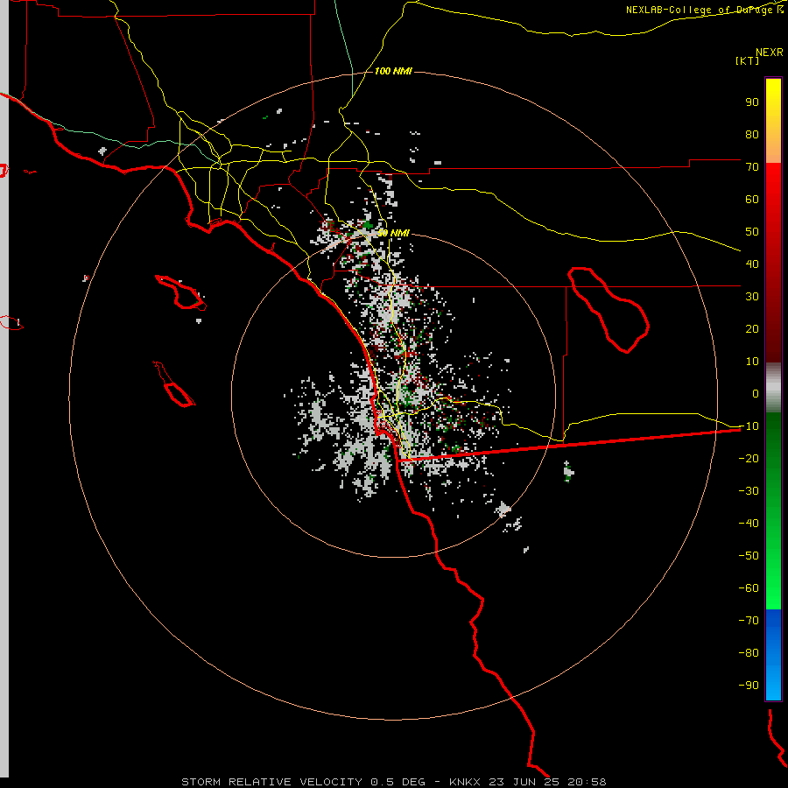Click the 60 knot scale label

click(x=752, y=199)
